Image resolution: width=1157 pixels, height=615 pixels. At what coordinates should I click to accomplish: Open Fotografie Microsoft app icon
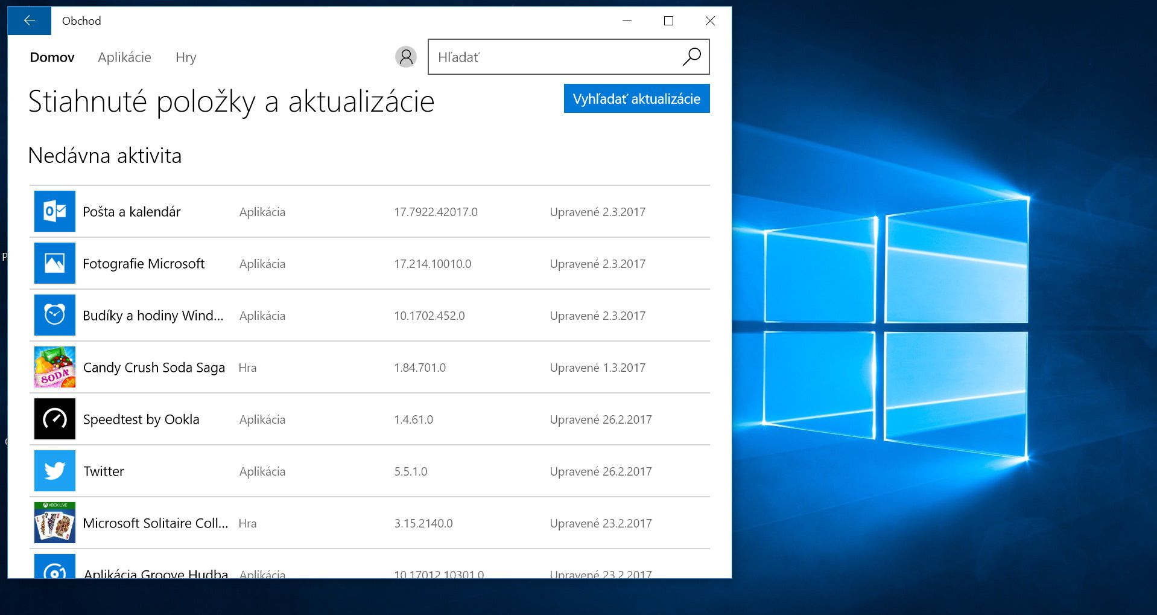[55, 263]
